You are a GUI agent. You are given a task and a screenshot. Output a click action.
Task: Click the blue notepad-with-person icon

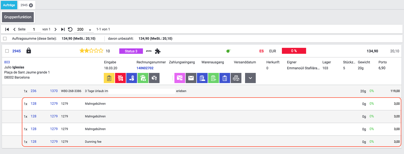[202, 78]
